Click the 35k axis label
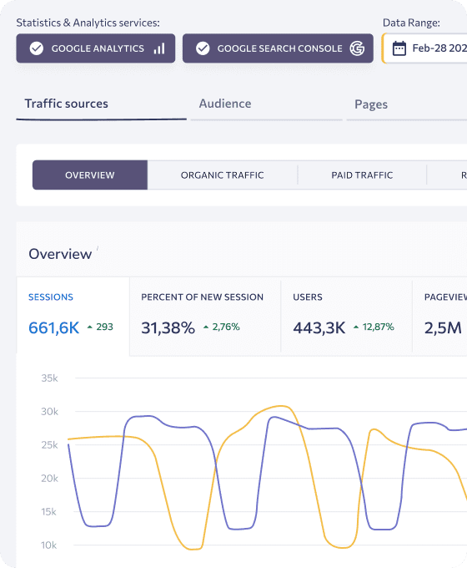This screenshot has height=568, width=467. pyautogui.click(x=49, y=378)
